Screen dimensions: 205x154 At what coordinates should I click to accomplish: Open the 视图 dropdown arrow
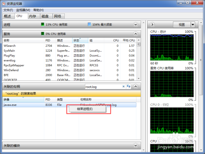[193, 25]
